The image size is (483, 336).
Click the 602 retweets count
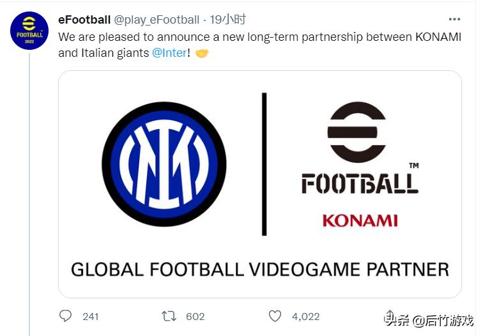(x=195, y=316)
